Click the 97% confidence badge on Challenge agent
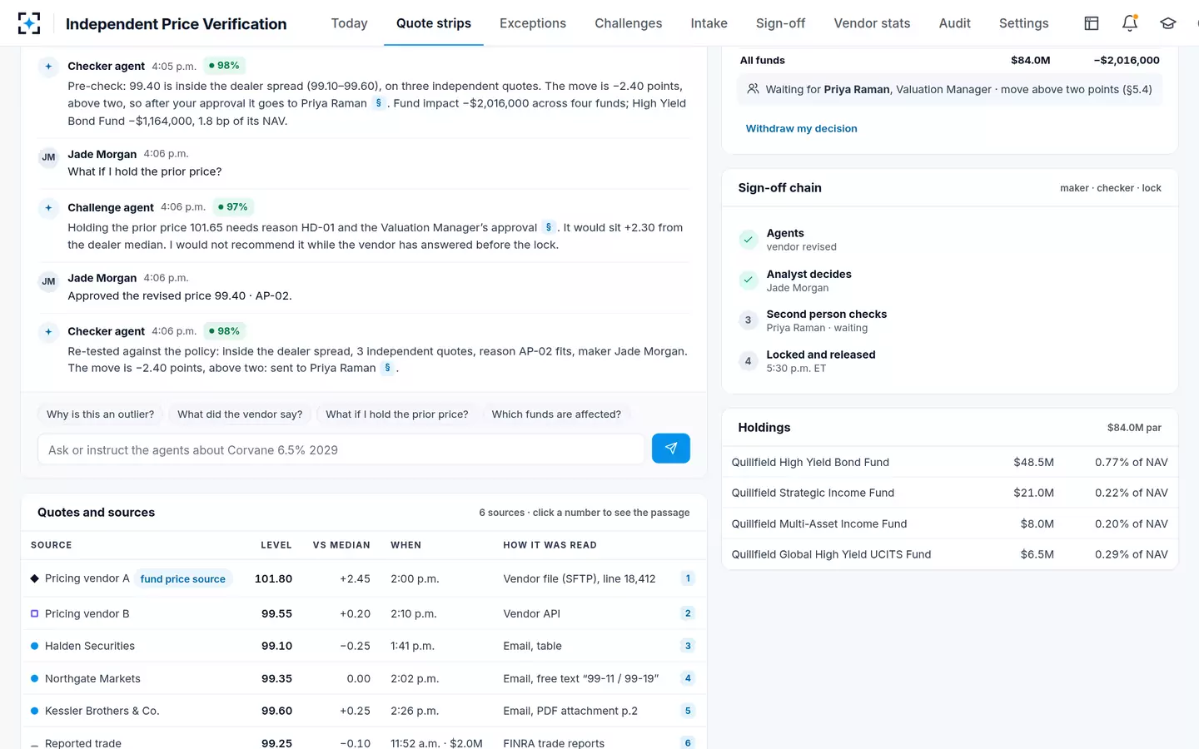Image resolution: width=1199 pixels, height=749 pixels. tap(233, 207)
